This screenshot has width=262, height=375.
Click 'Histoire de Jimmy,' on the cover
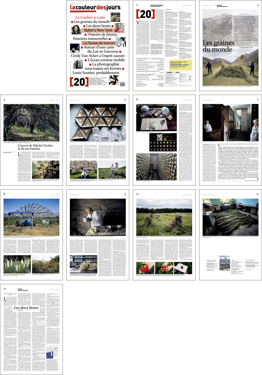(x=102, y=34)
